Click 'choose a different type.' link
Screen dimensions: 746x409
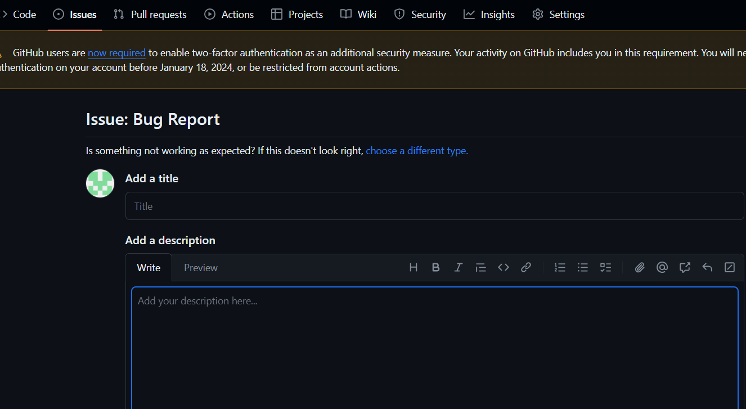click(417, 151)
